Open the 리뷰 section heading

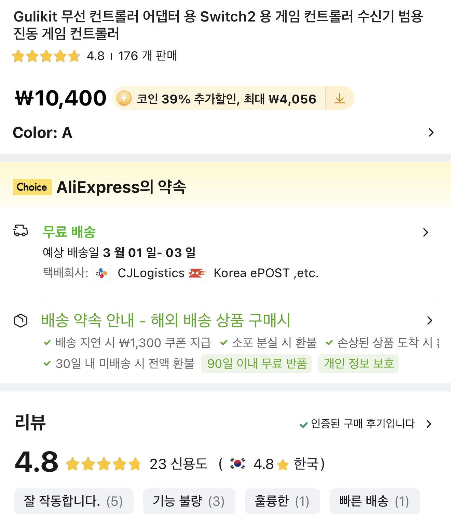(30, 422)
